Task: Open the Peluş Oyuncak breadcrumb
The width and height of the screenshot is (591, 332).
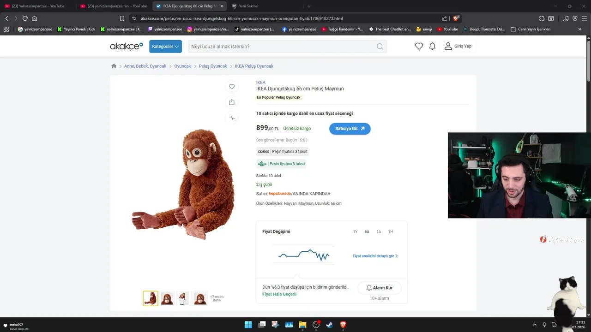Action: pyautogui.click(x=213, y=66)
